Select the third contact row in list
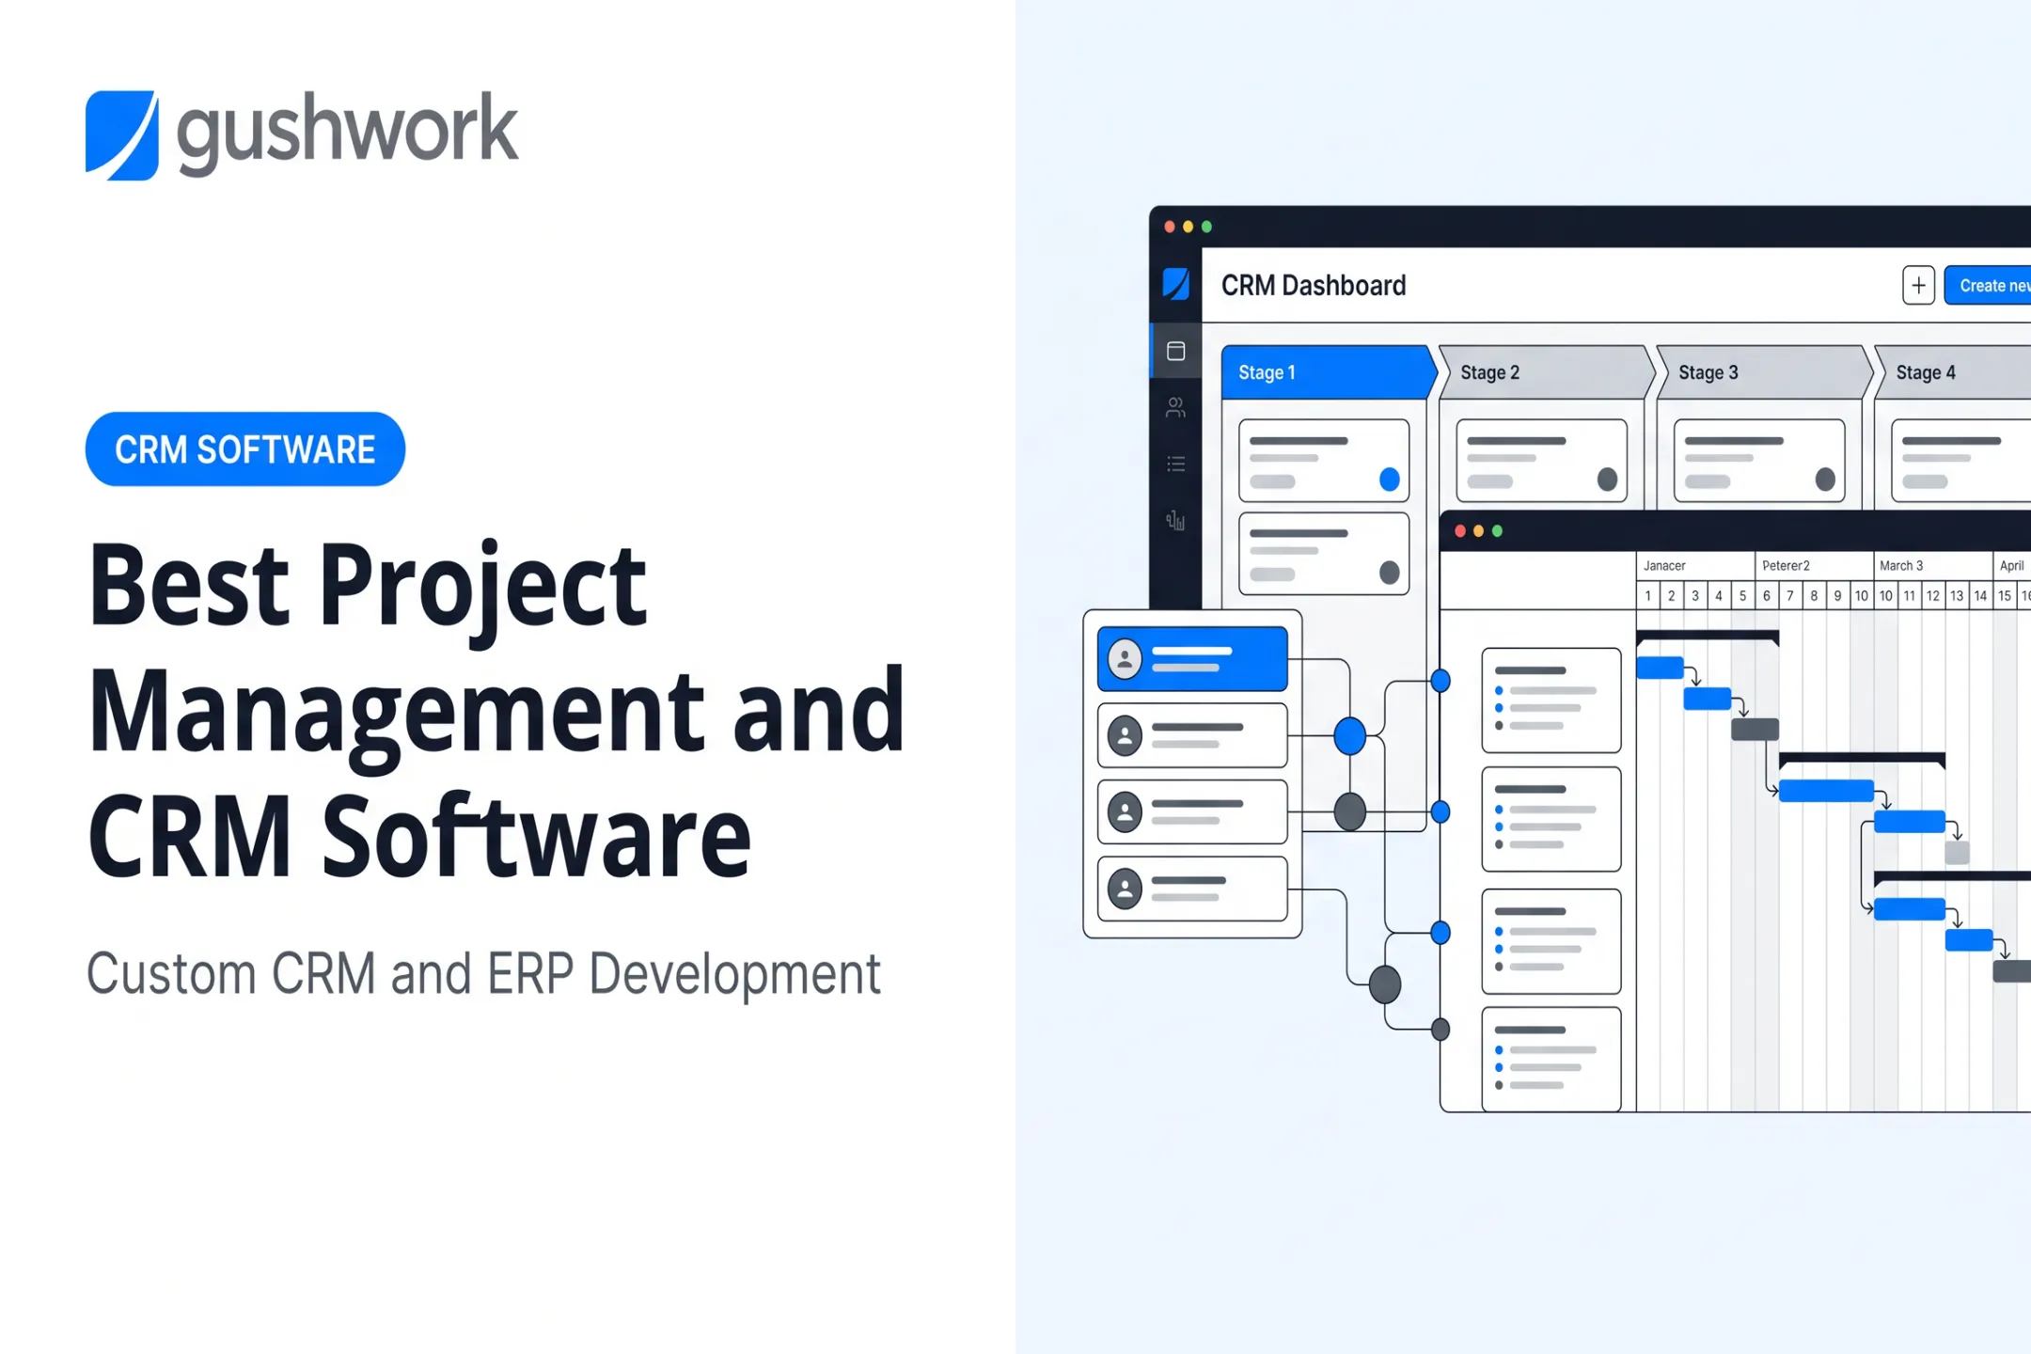The image size is (2031, 1354). coord(1192,811)
